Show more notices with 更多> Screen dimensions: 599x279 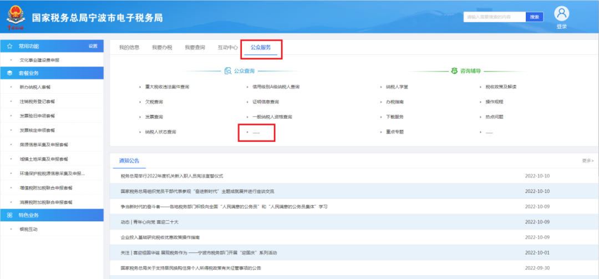(x=587, y=161)
